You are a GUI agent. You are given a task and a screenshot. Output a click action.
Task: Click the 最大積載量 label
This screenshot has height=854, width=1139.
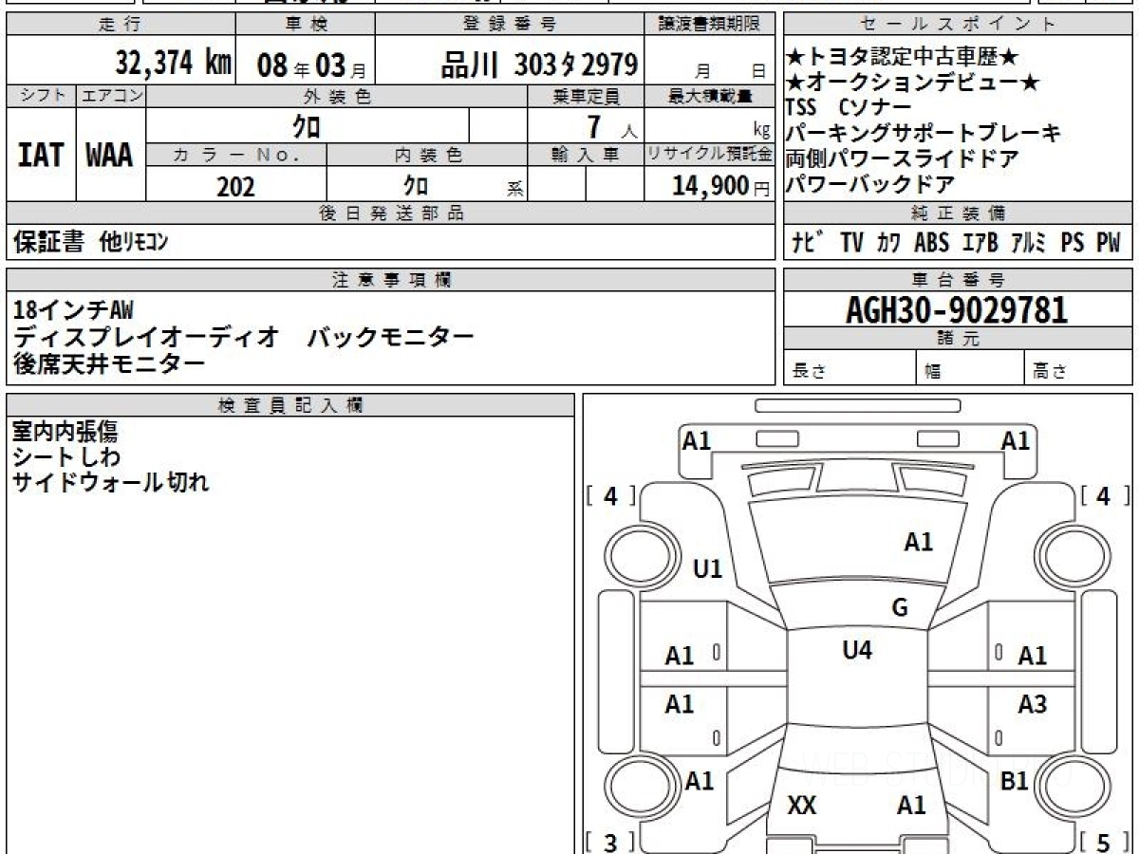click(x=711, y=96)
